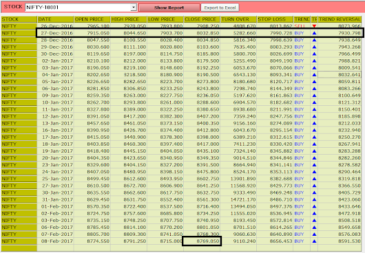The image size is (365, 253).
Task: Click the NIFTY stock selection field
Action: tap(81, 7)
